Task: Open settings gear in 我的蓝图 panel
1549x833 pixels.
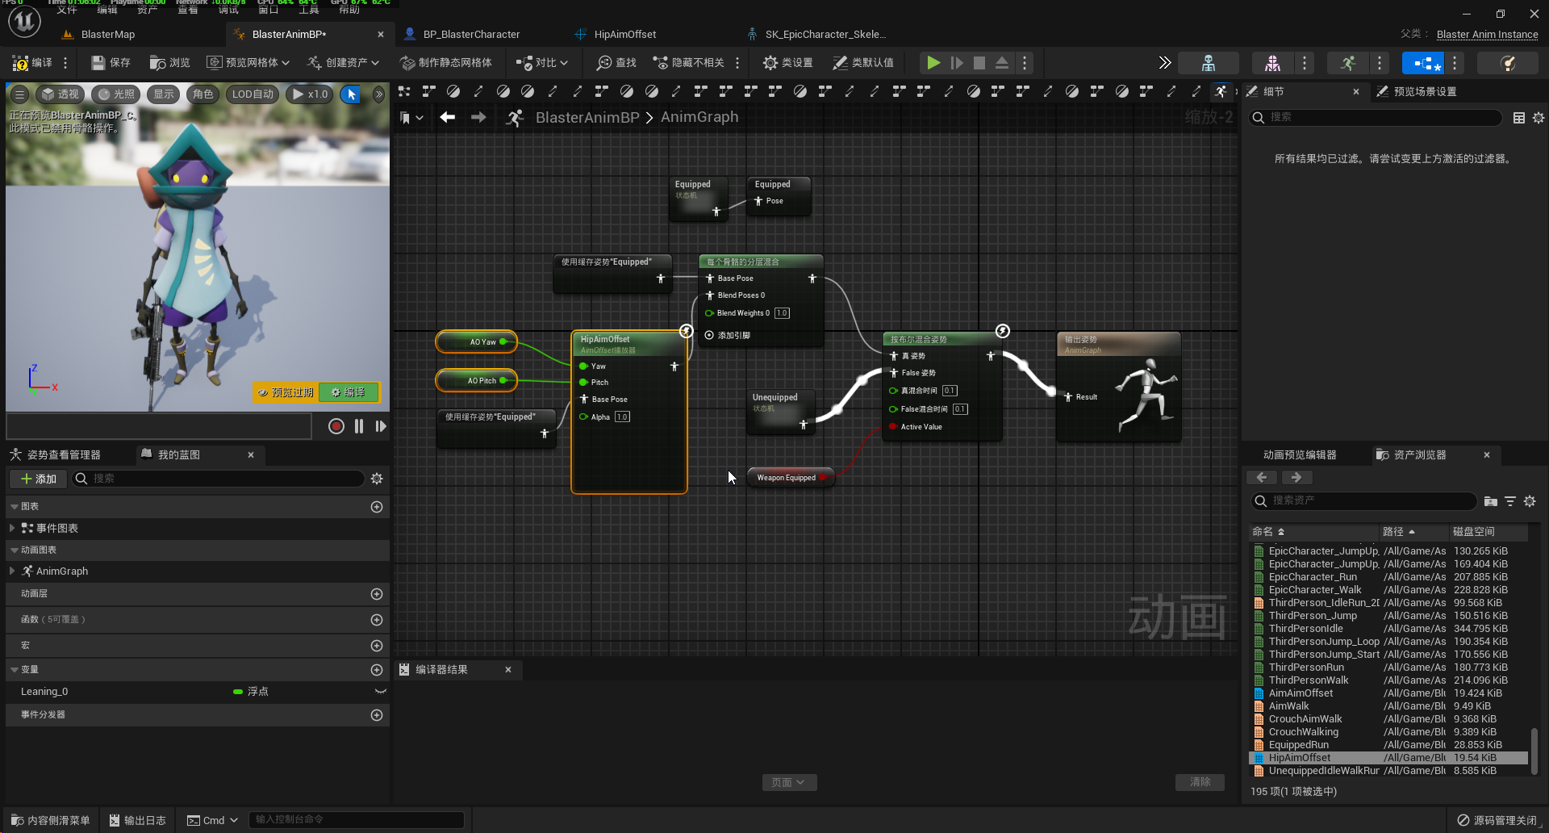Action: pos(377,479)
